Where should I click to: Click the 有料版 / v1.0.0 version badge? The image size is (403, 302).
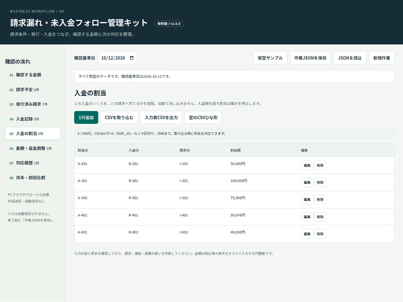169,24
